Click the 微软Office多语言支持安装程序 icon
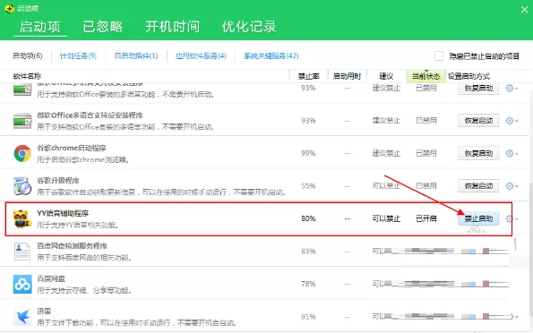This screenshot has height=333, width=533. pyautogui.click(x=22, y=121)
